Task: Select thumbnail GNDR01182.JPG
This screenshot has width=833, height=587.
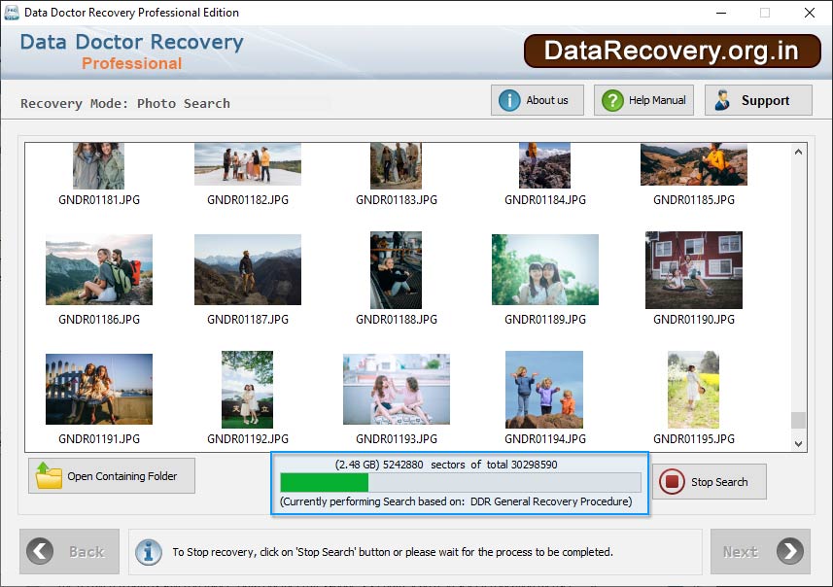Action: (x=248, y=164)
